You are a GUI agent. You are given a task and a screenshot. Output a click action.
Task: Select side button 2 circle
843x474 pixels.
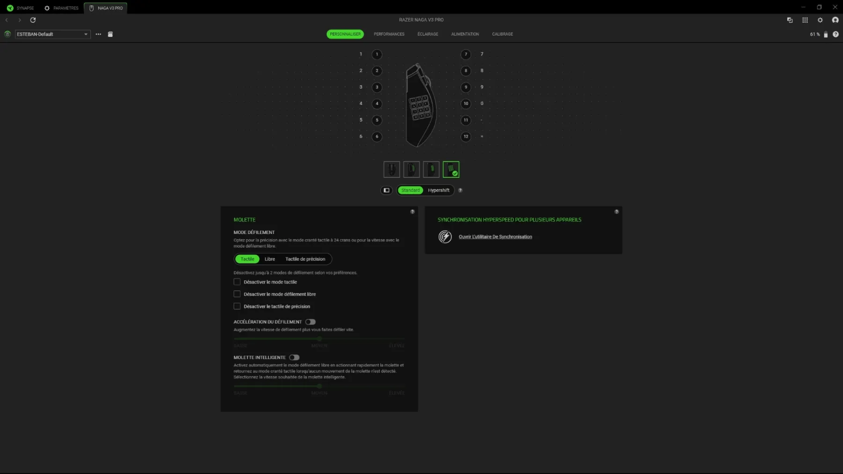pyautogui.click(x=377, y=71)
